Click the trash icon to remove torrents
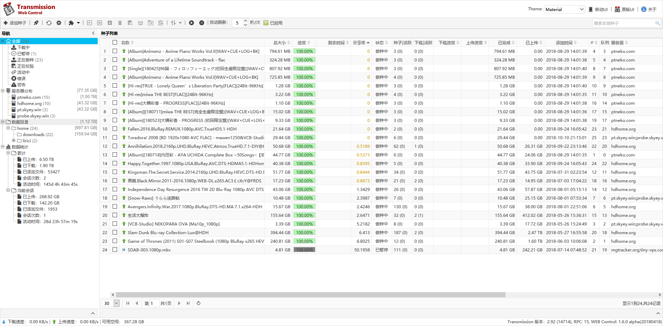663x326 pixels. 120,23
